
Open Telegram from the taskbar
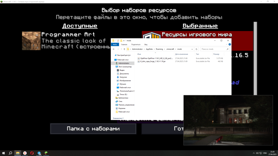pos(39,153)
